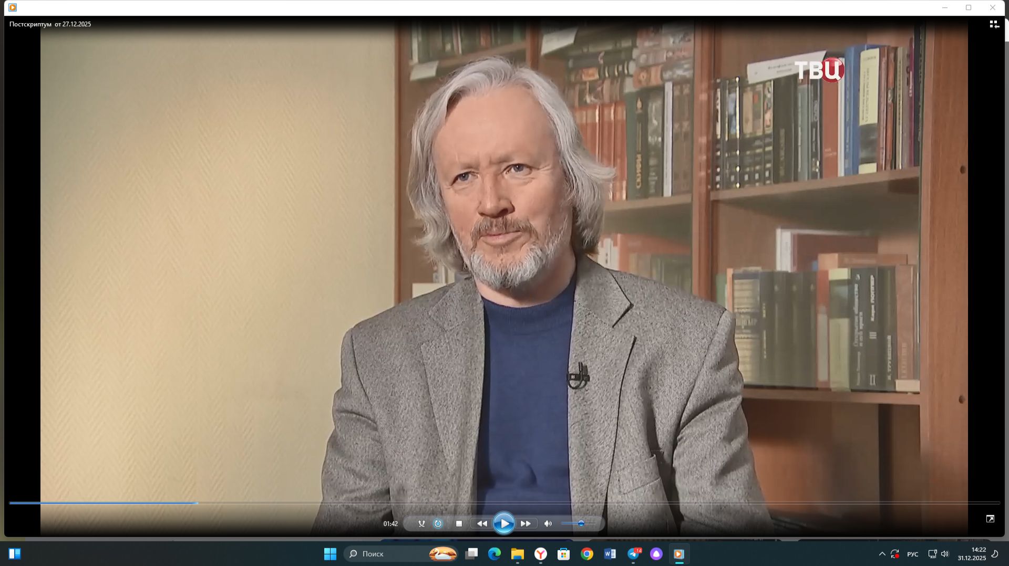
Task: Open the clock and calendar 14:22
Action: click(x=972, y=554)
